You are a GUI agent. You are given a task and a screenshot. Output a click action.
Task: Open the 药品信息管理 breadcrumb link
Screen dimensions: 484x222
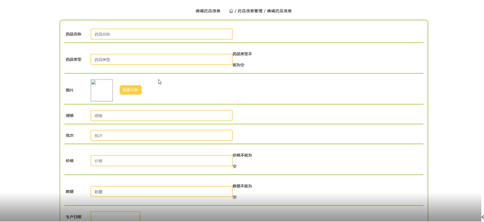tap(250, 11)
